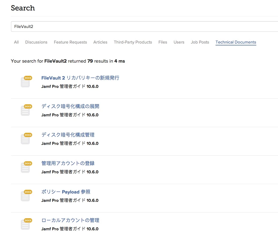Switch to the All tab
Viewport: 278px width, 240px height.
tap(16, 42)
